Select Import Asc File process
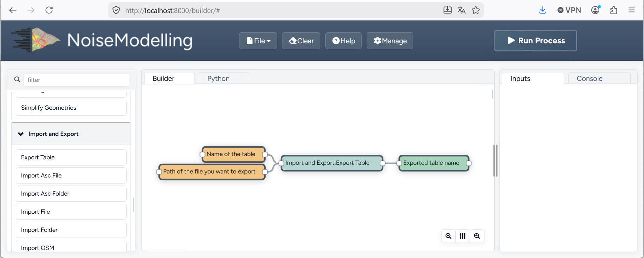The height and width of the screenshot is (258, 644). (71, 175)
